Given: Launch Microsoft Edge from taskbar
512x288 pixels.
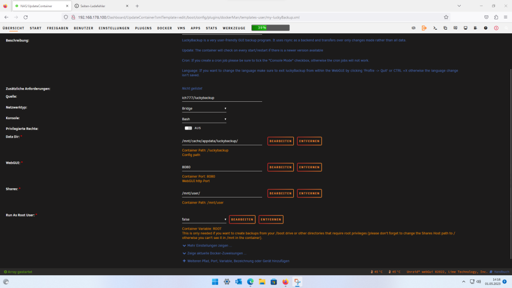Looking at the screenshot, I should 250,282.
